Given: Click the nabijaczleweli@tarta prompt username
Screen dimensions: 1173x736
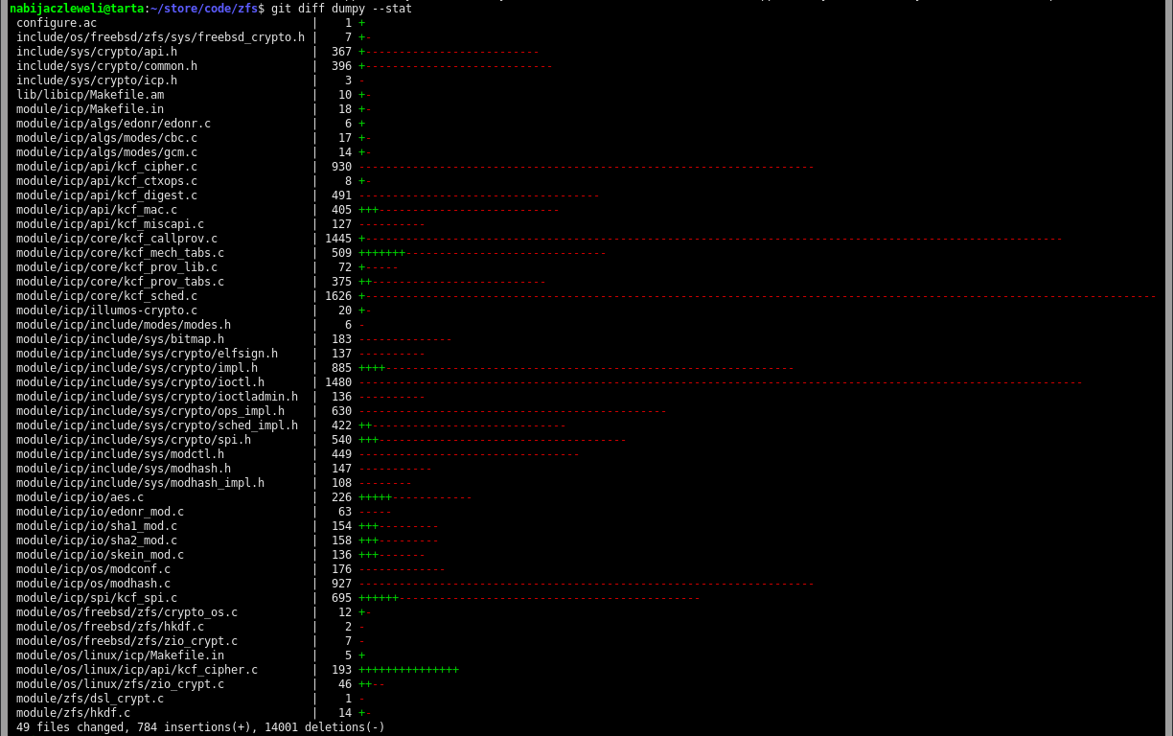Looking at the screenshot, I should [77, 9].
